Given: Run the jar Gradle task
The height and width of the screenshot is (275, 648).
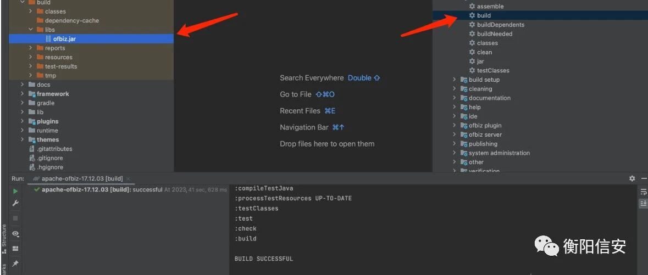Looking at the screenshot, I should tap(480, 61).
